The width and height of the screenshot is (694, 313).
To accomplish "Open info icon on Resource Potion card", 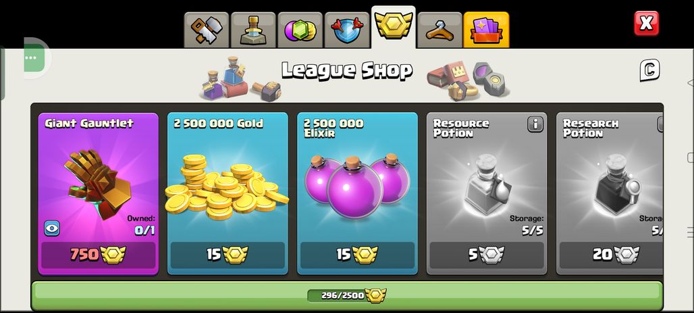I will pos(535,124).
